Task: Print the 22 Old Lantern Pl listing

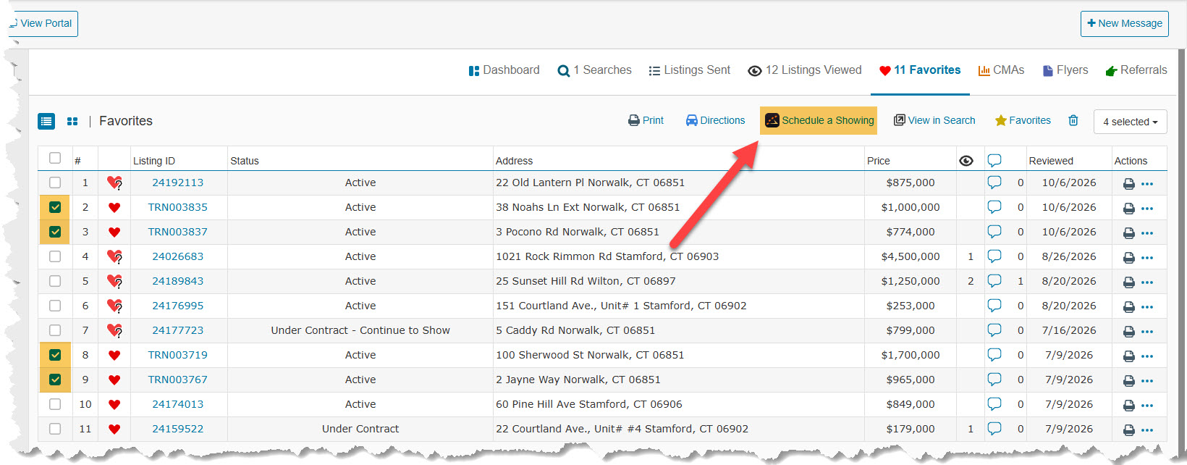Action: 1128,184
